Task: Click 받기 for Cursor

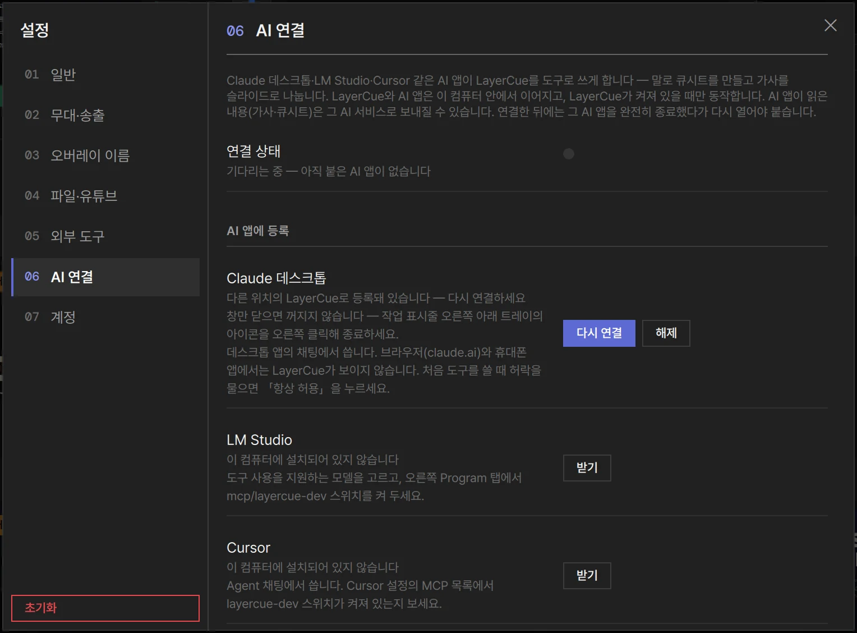Action: (x=587, y=576)
